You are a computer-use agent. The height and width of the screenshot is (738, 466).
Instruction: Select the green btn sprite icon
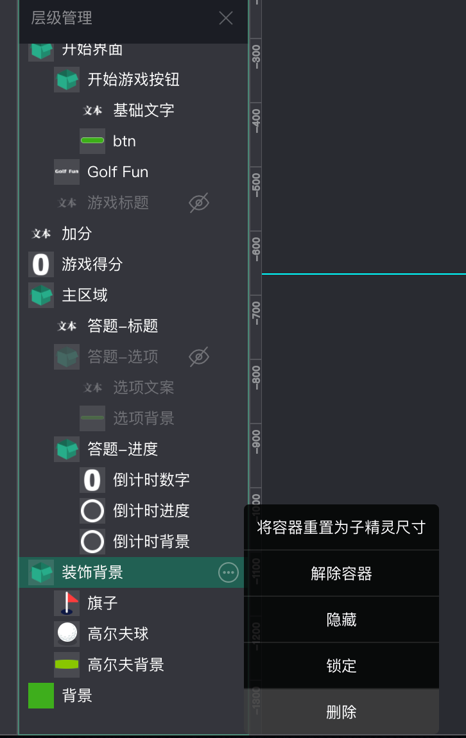pyautogui.click(x=92, y=141)
